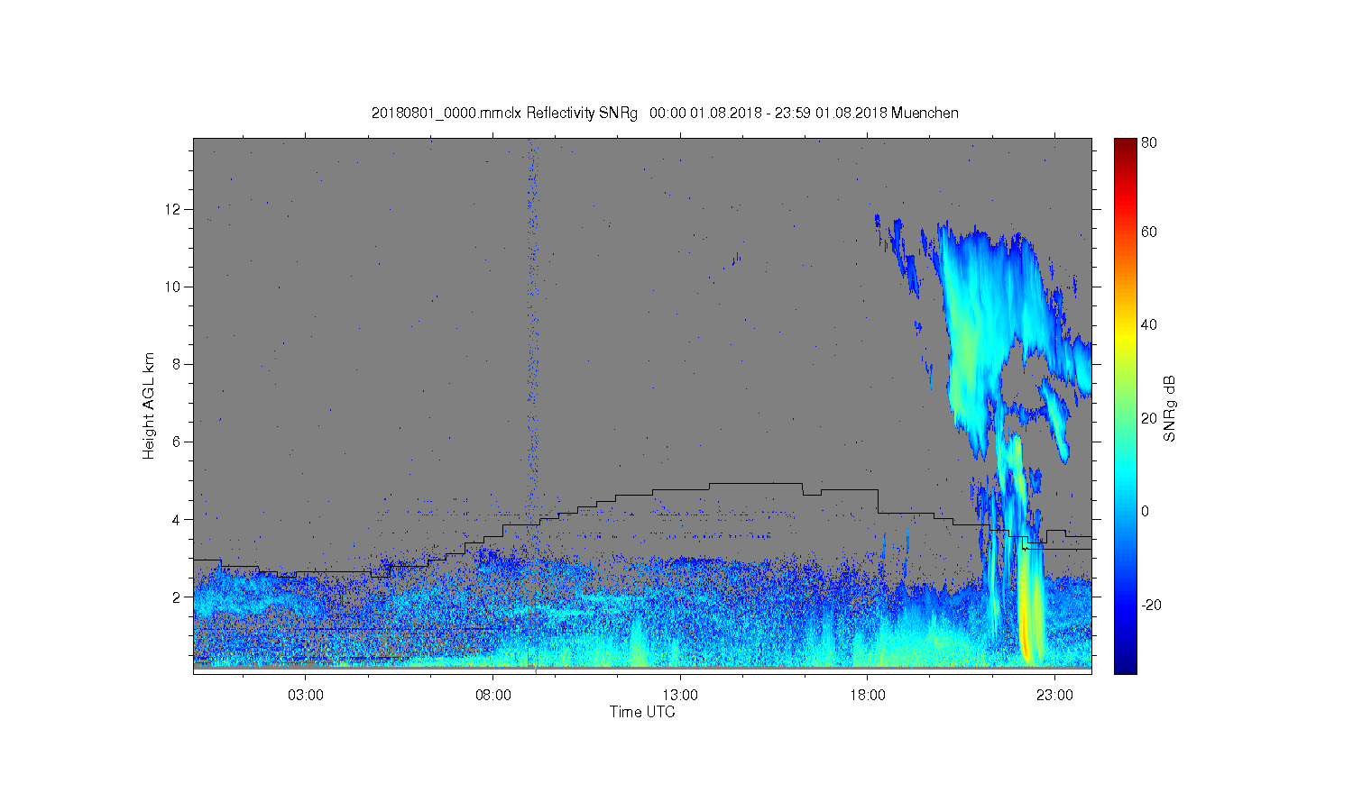This screenshot has width=1353, height=811.
Task: Click the 'SNRg dB' colorbar label
Action: [1170, 408]
